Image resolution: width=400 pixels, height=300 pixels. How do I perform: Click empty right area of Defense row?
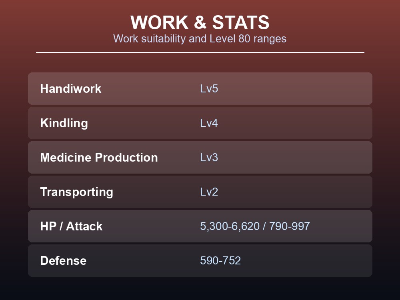tap(306, 261)
